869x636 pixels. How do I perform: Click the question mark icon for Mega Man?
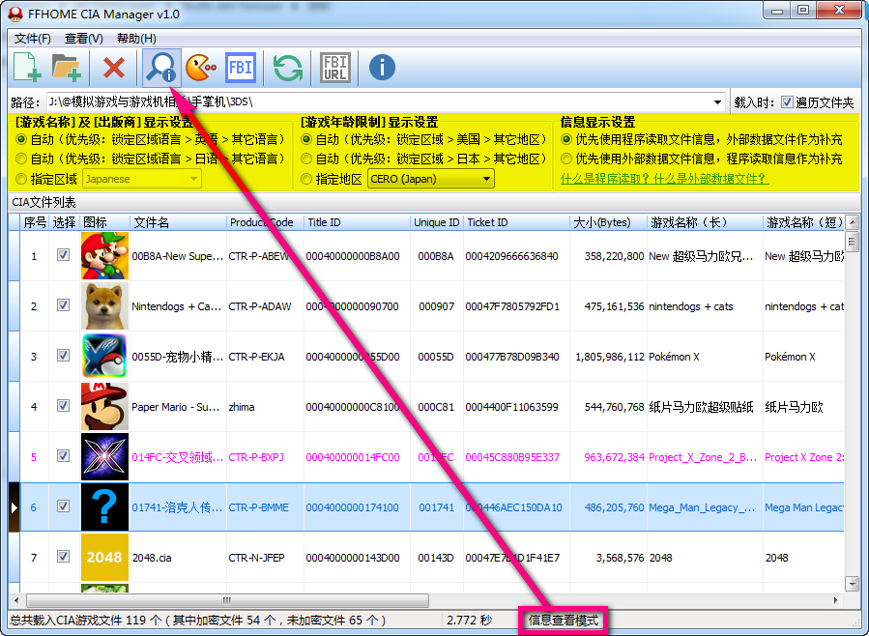pos(104,506)
